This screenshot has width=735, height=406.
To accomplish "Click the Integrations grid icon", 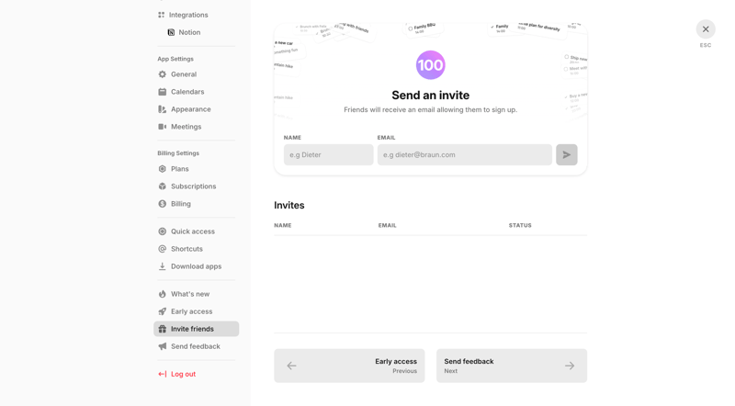I will (162, 15).
